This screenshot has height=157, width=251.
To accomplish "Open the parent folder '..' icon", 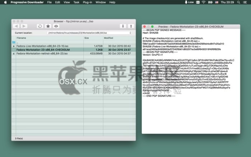I will pos(14,42).
